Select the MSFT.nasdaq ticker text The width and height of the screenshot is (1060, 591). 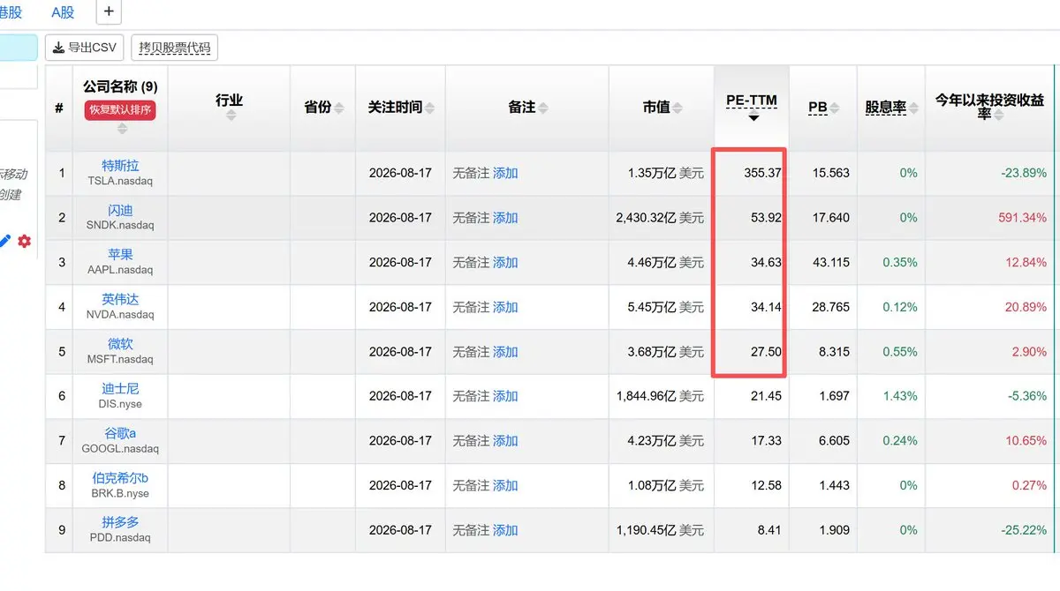click(x=120, y=359)
